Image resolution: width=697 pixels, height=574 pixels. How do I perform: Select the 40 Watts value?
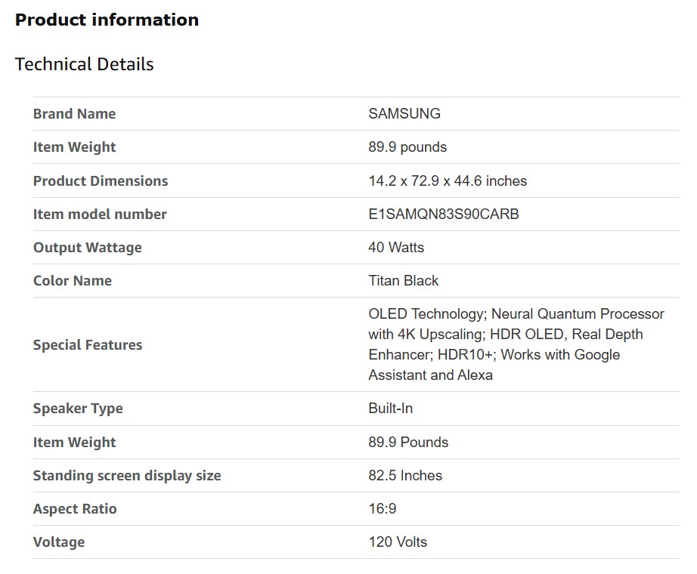tap(396, 248)
